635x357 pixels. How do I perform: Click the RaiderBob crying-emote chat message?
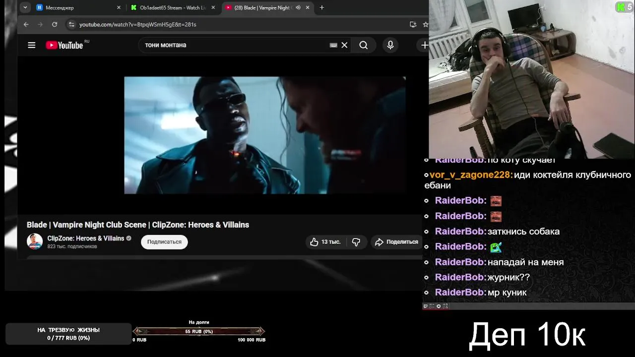[x=496, y=247]
